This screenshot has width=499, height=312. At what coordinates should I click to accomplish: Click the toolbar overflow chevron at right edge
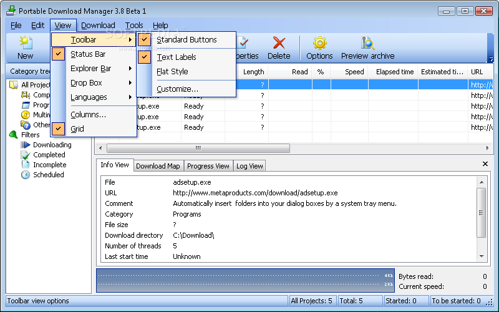pyautogui.click(x=491, y=59)
